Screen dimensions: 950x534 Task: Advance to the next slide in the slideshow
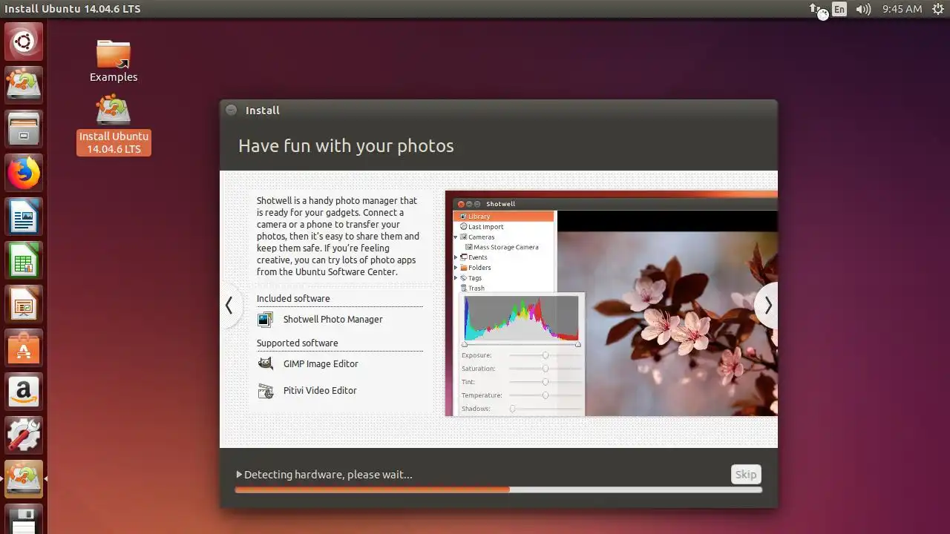[767, 306]
